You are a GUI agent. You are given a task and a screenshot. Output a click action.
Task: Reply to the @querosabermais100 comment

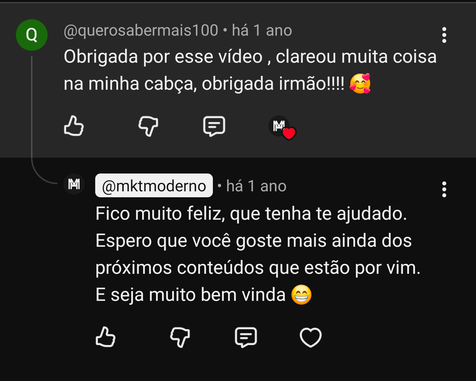(x=214, y=126)
